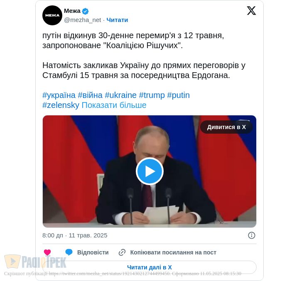Click Дивитися в X button
The height and width of the screenshot is (281, 299).
(226, 127)
